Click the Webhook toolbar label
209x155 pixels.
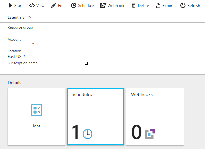point(116,6)
